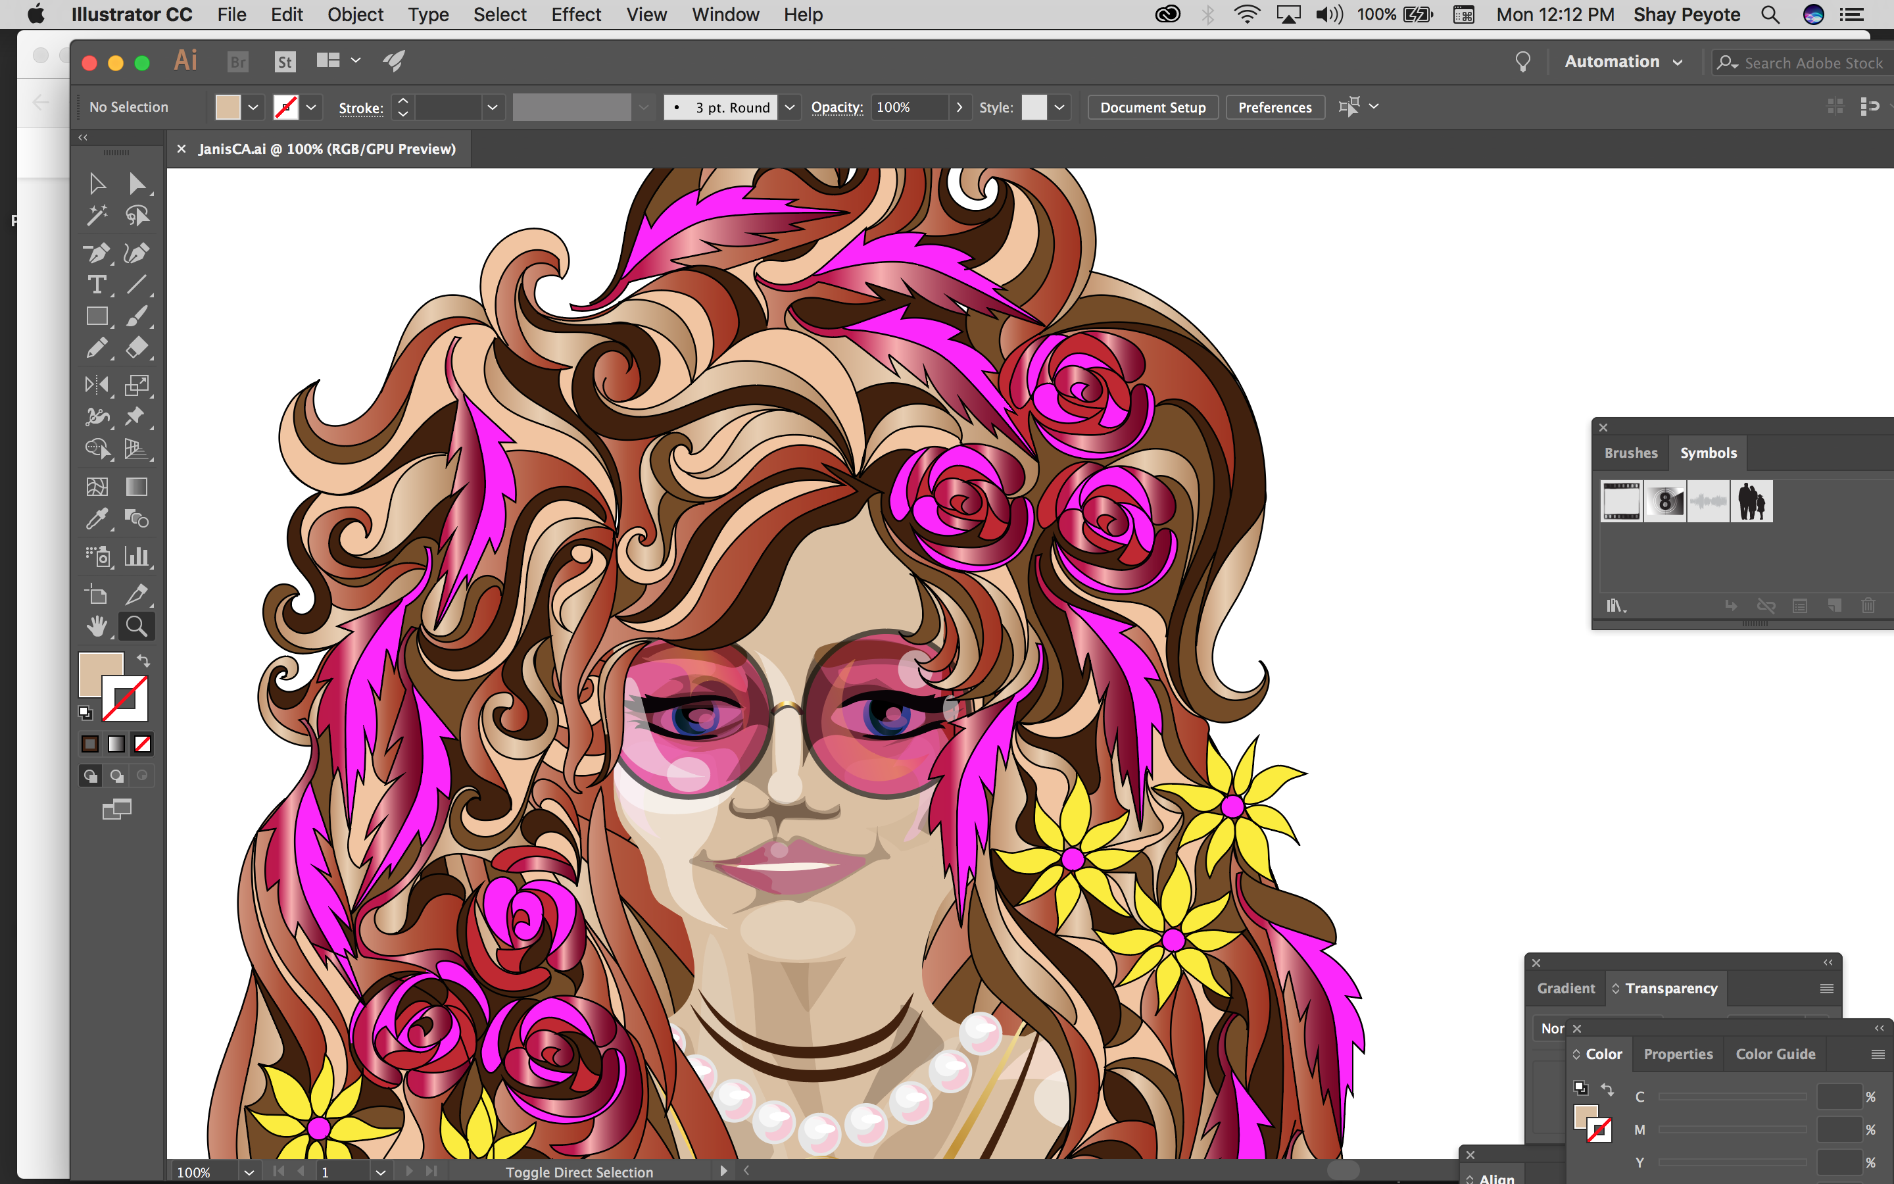Expand the Opacity options arrow
The width and height of the screenshot is (1894, 1184).
click(x=959, y=107)
